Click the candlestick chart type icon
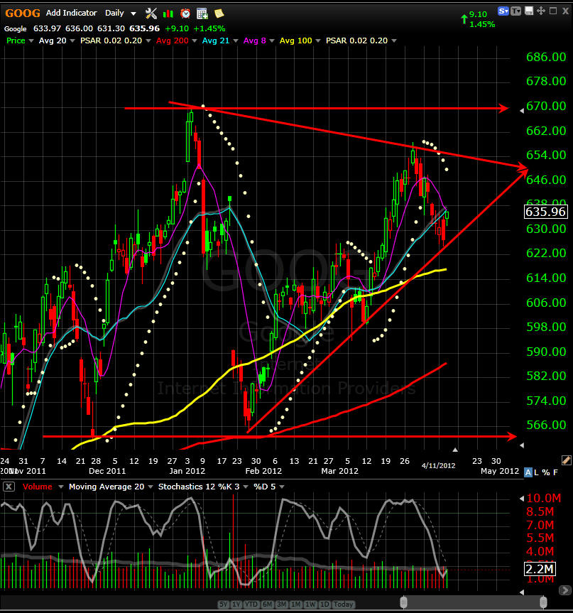Viewport: 573px width, 613px height. 168,13
